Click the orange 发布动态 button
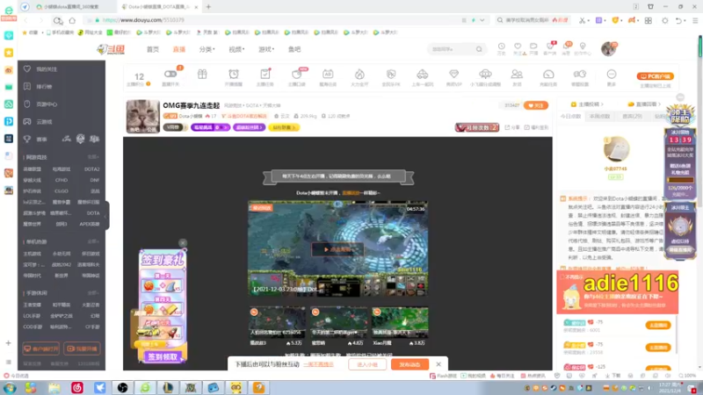The height and width of the screenshot is (395, 703). 409,364
